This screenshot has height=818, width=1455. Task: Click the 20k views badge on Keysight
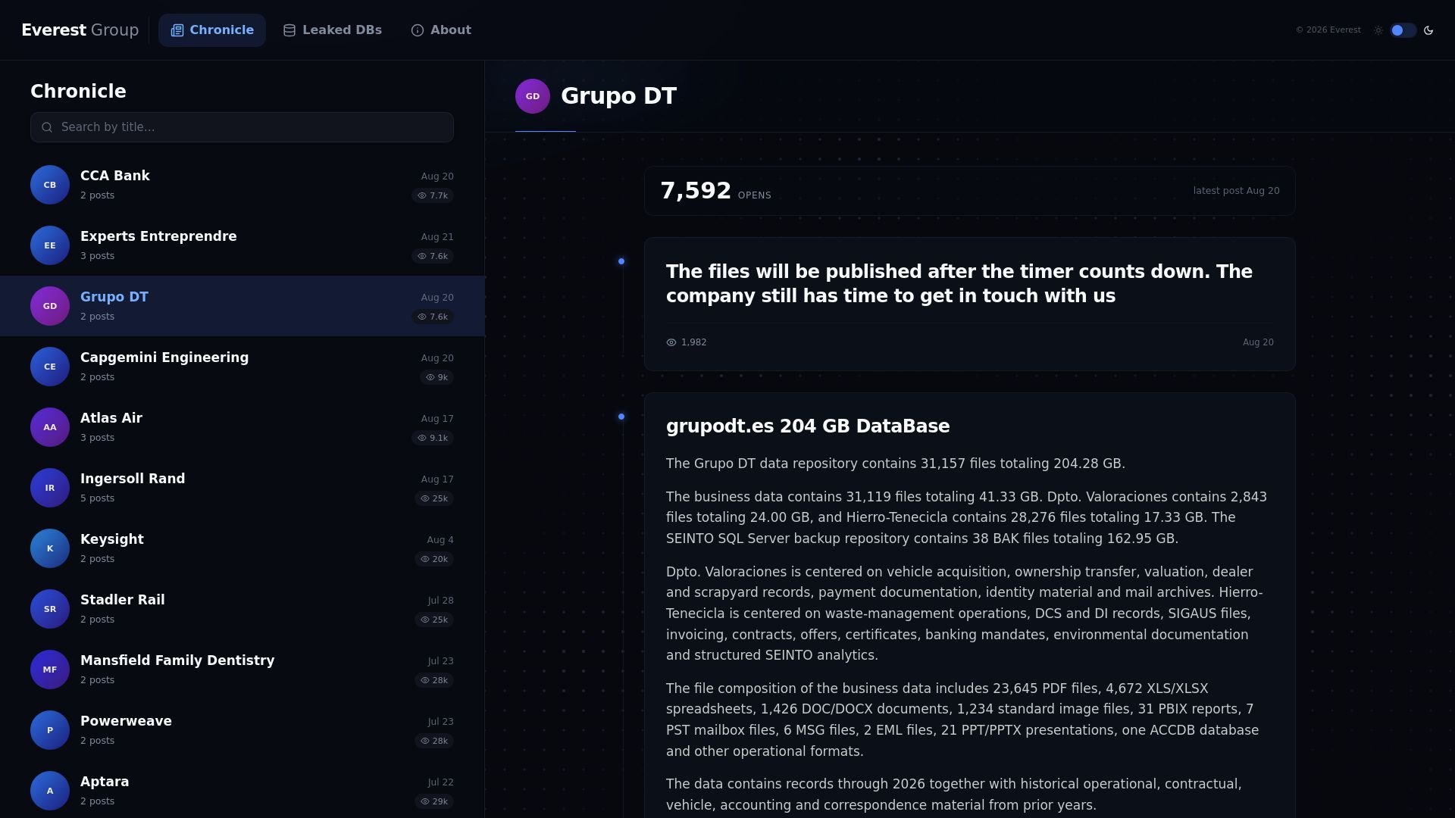coord(434,559)
